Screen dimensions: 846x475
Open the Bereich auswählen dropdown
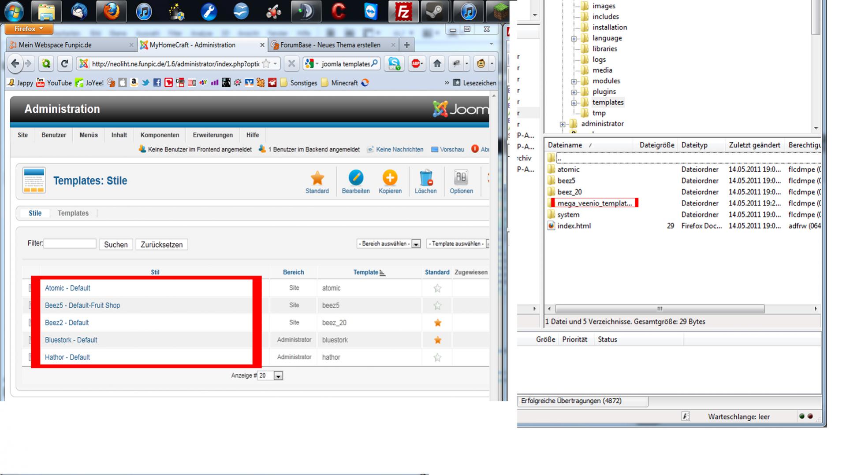coord(388,244)
